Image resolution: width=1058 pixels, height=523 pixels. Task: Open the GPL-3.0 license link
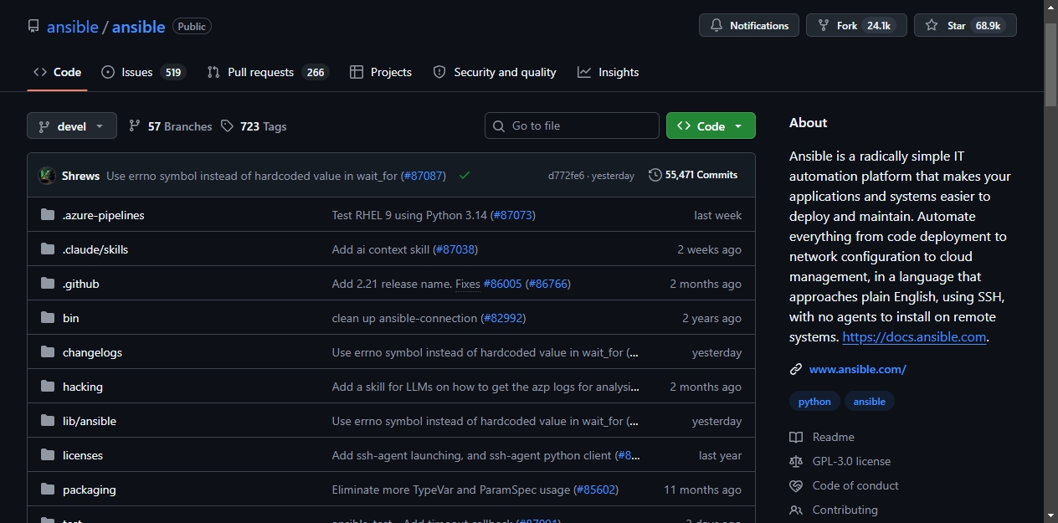[x=840, y=461]
